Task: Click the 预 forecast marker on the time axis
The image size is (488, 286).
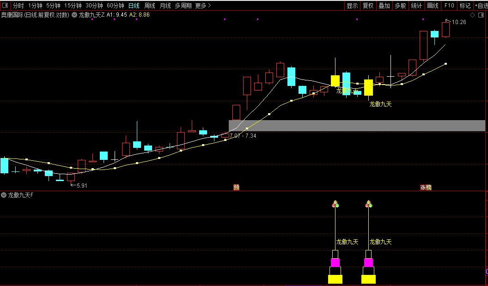Action: click(x=237, y=187)
